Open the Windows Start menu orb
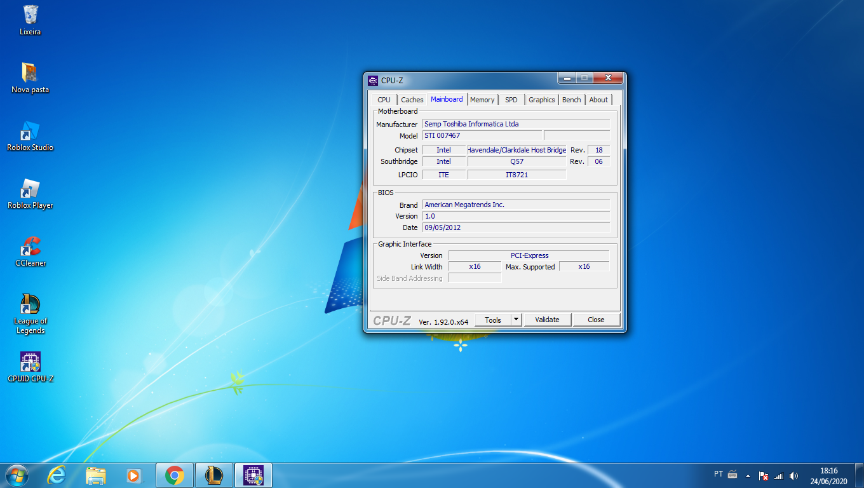864x488 pixels. click(x=17, y=475)
